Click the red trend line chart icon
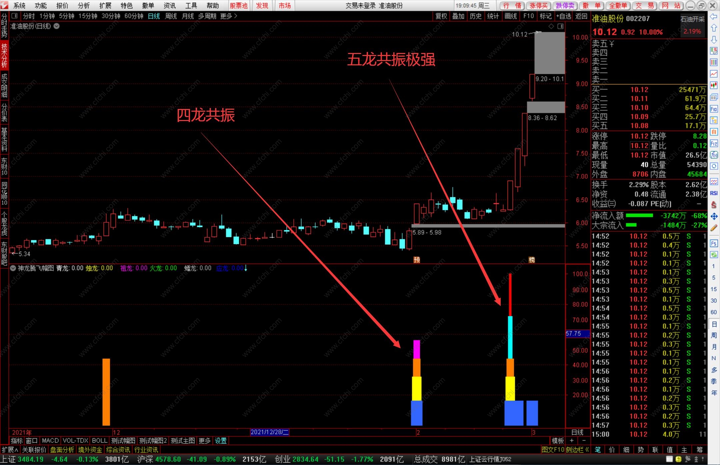The width and height of the screenshot is (720, 465). coord(714,74)
